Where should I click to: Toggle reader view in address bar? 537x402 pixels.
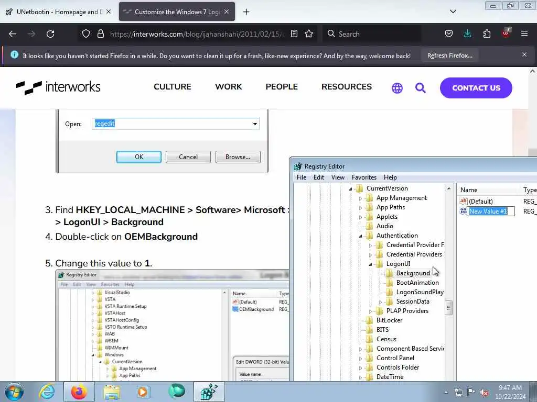tap(294, 33)
